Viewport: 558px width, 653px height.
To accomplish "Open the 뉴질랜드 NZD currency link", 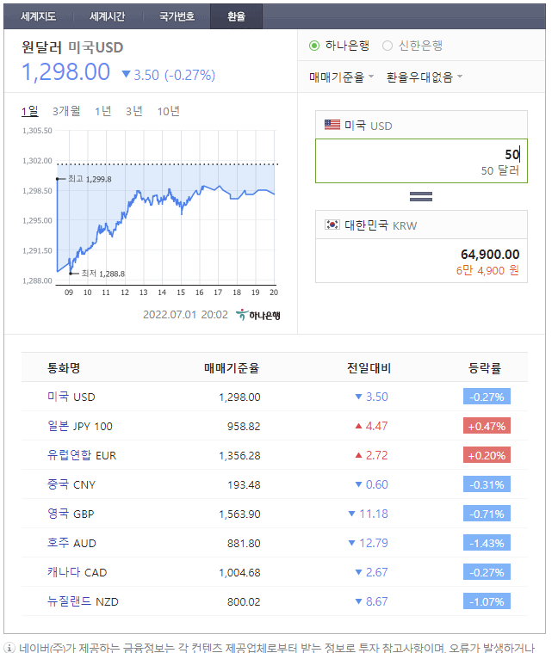I will [83, 601].
